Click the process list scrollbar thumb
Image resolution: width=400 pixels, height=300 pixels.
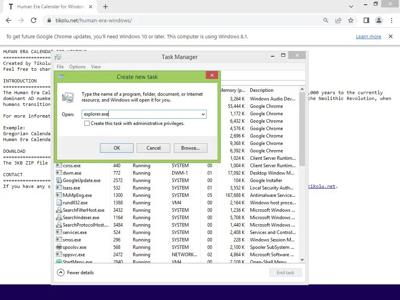(302, 129)
